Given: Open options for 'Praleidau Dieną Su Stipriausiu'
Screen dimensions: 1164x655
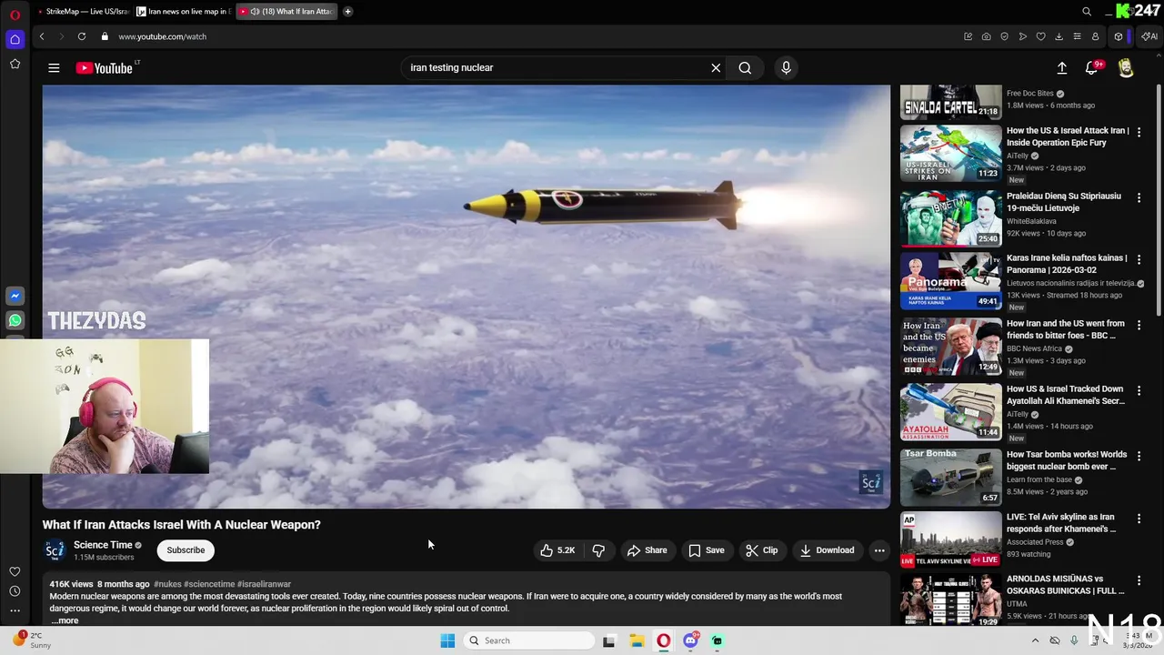Looking at the screenshot, I should [x=1139, y=197].
